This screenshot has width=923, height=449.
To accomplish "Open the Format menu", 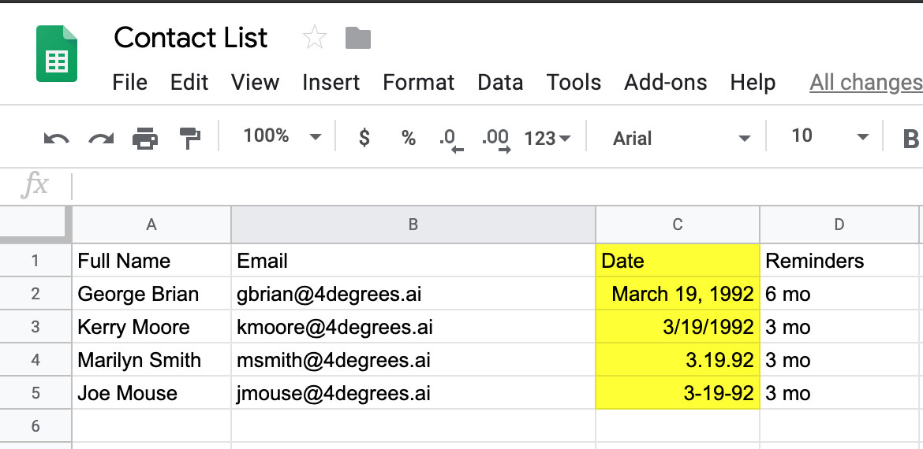I will coord(419,82).
